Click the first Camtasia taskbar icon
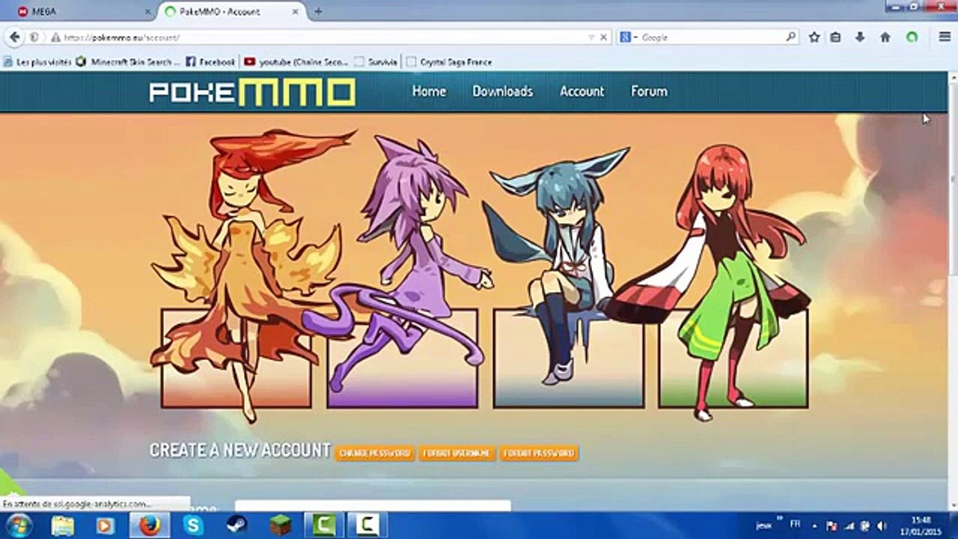 tap(323, 526)
